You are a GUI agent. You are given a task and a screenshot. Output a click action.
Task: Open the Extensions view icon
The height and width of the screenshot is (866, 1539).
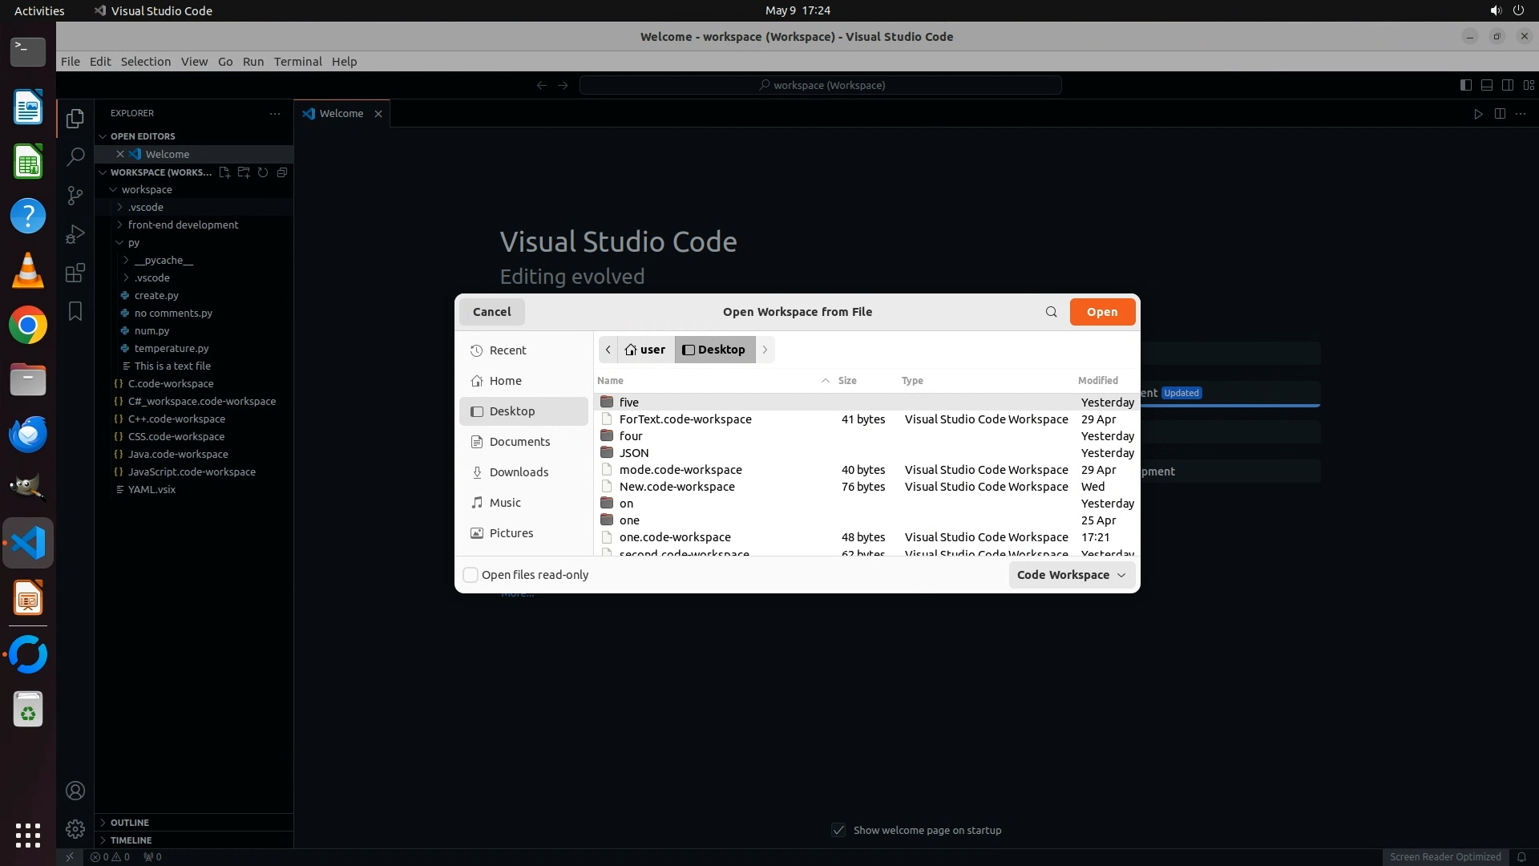click(75, 273)
